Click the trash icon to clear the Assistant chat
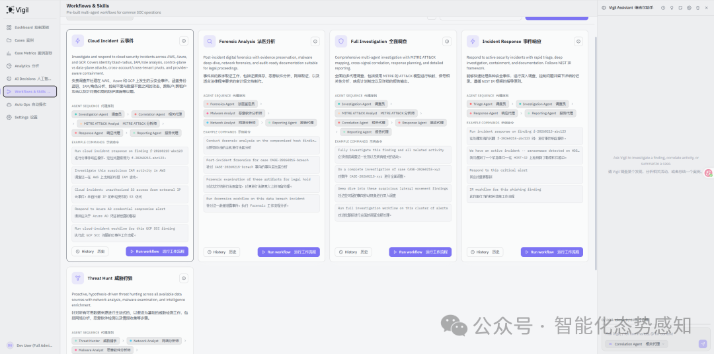Screen dimensions: 714x354 pyautogui.click(x=697, y=8)
